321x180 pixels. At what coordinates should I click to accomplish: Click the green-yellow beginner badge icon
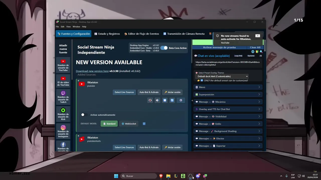pyautogui.click(x=257, y=52)
